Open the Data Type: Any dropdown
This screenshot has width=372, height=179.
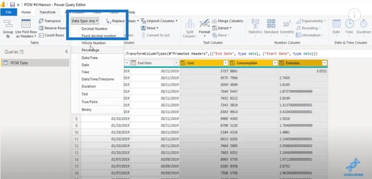tap(85, 21)
